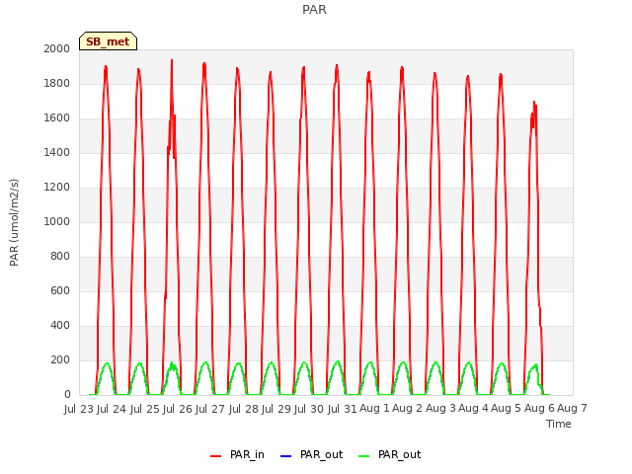Click the Aug 6 x-axis date label

pyautogui.click(x=539, y=409)
